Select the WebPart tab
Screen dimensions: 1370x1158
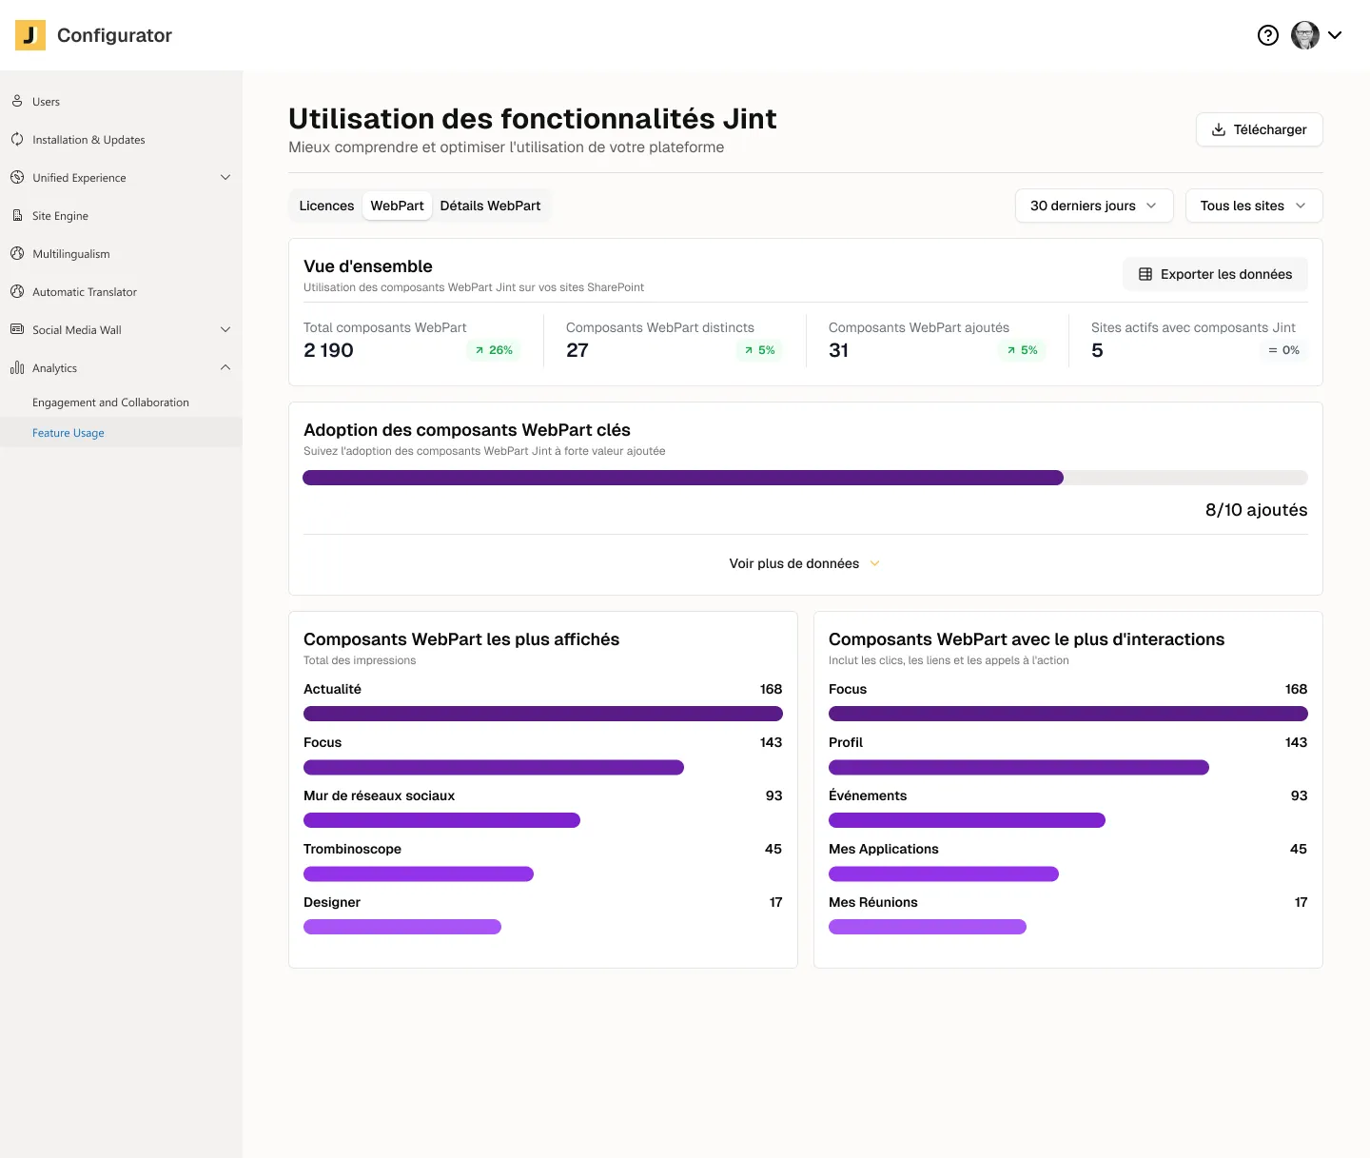pyautogui.click(x=397, y=206)
